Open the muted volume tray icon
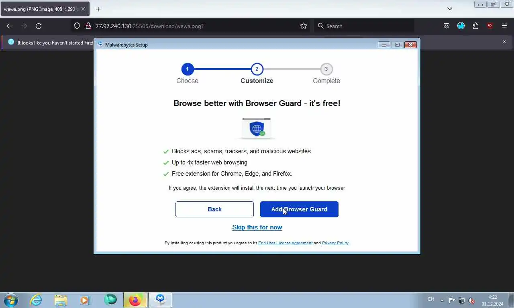The height and width of the screenshot is (308, 514). coord(472,300)
